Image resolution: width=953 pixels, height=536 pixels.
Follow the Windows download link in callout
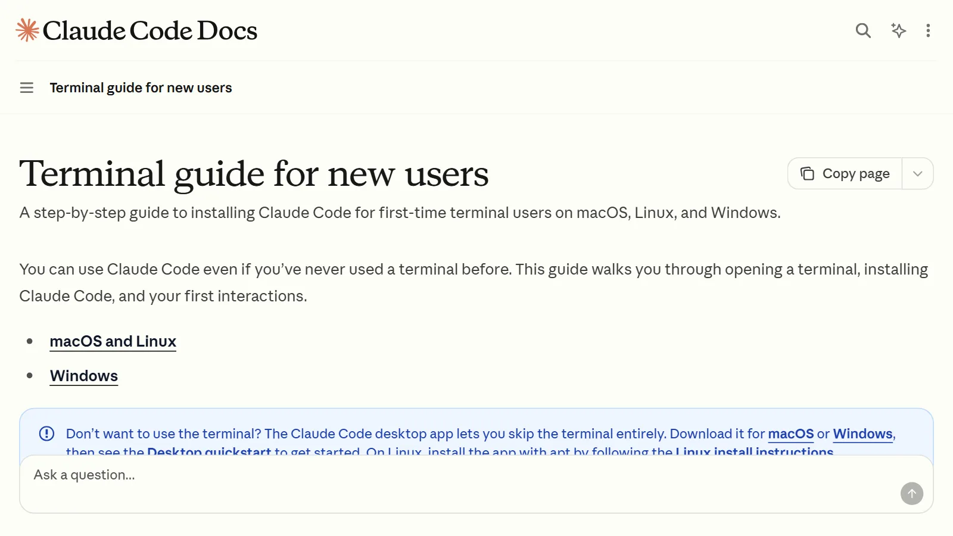(x=862, y=434)
